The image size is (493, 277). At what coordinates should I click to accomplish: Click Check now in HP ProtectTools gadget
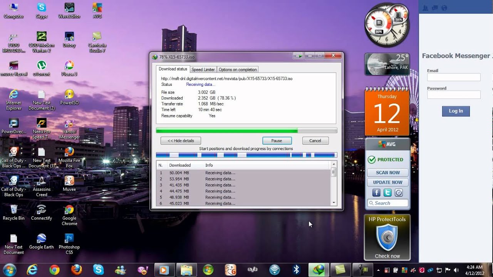point(387,256)
